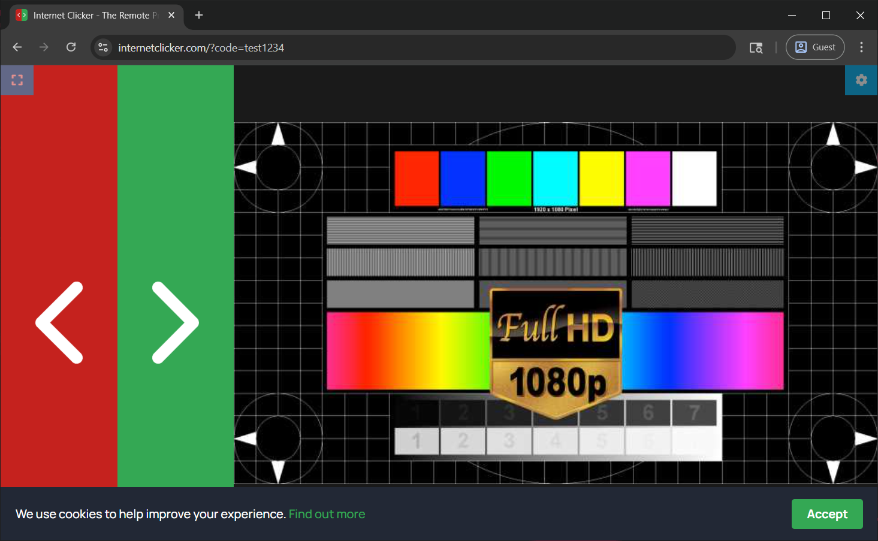
Task: Open the settings gear icon
Action: (861, 80)
